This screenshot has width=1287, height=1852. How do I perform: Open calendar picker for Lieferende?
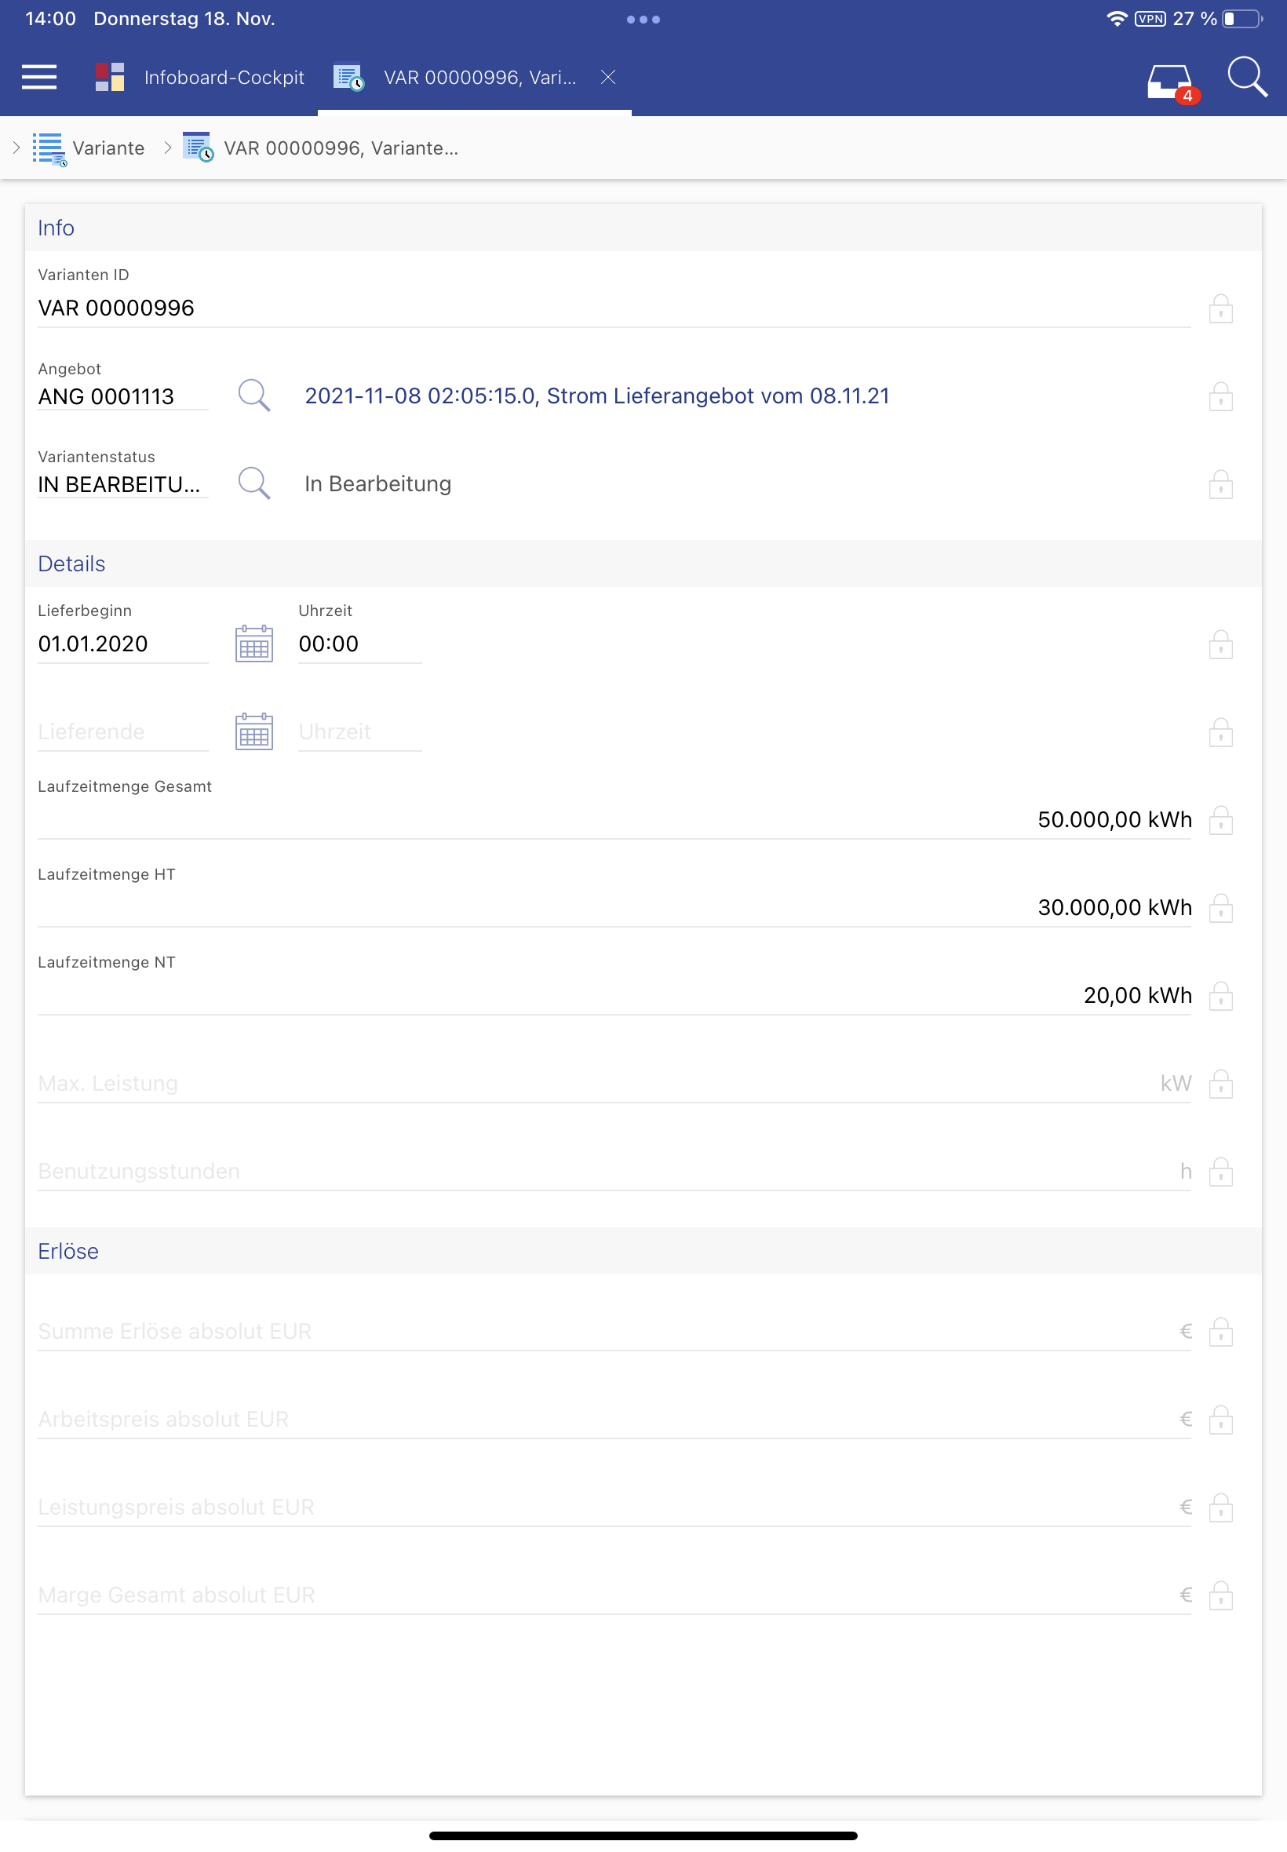pyautogui.click(x=254, y=732)
